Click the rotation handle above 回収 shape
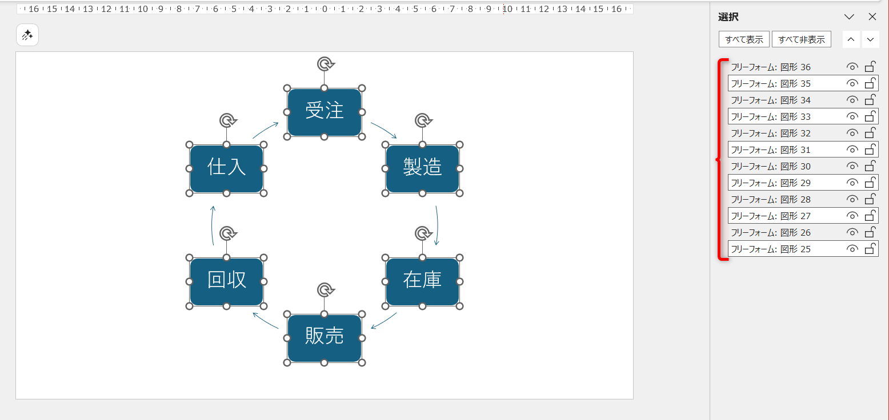This screenshot has width=889, height=420. [x=227, y=233]
